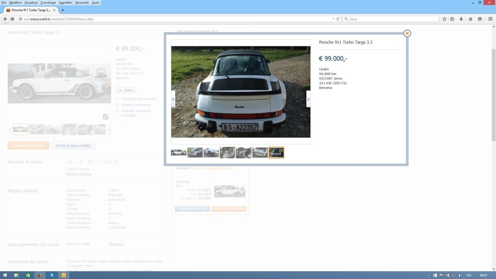Open the ITA keyboard language selector

[469, 276]
